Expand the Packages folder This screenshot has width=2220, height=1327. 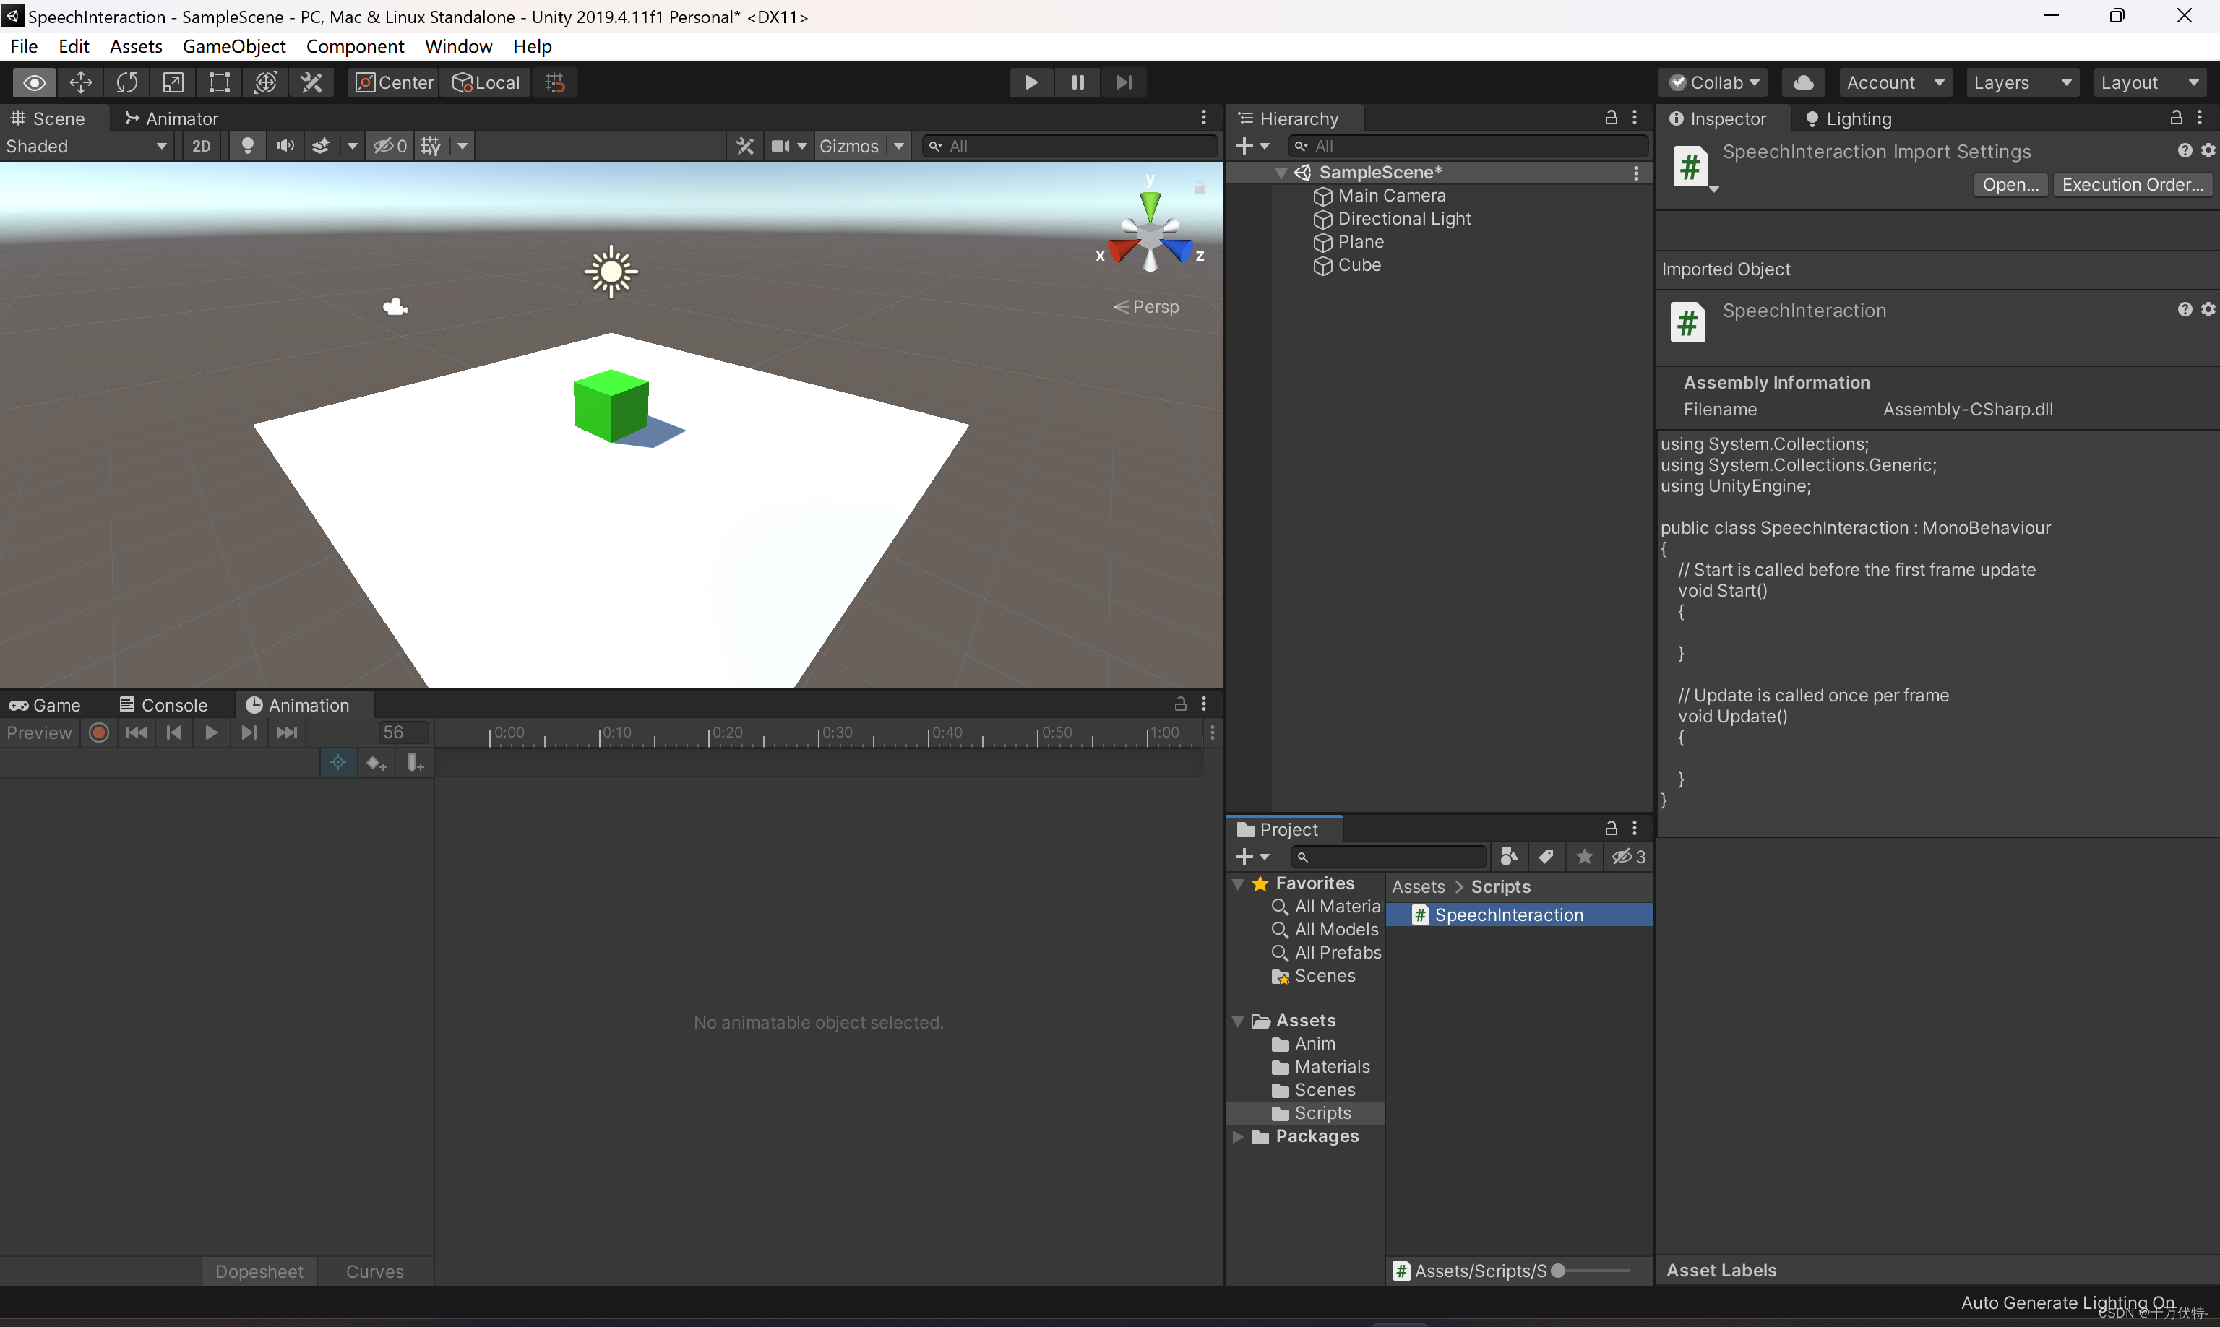(1238, 1136)
